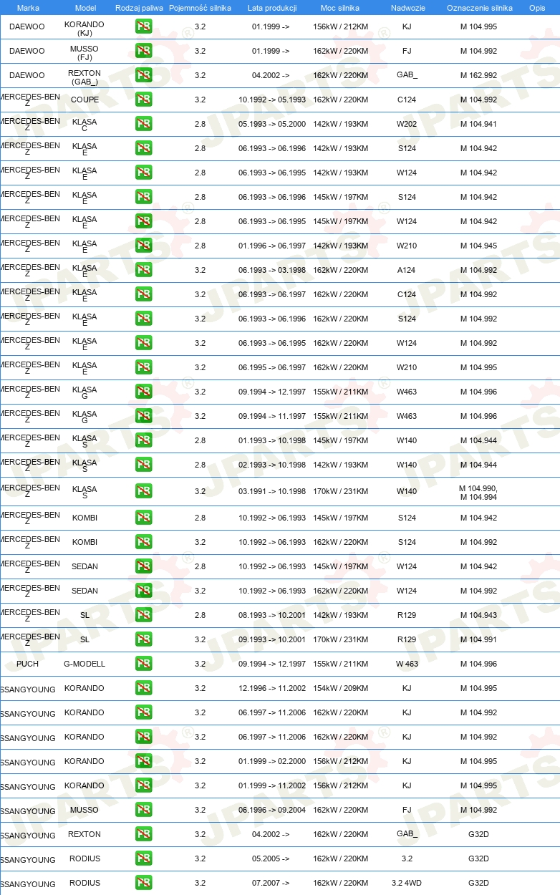The image size is (560, 895).
Task: Click the fuel icon for KLASA E W210 M 104.995
Action: pyautogui.click(x=143, y=368)
